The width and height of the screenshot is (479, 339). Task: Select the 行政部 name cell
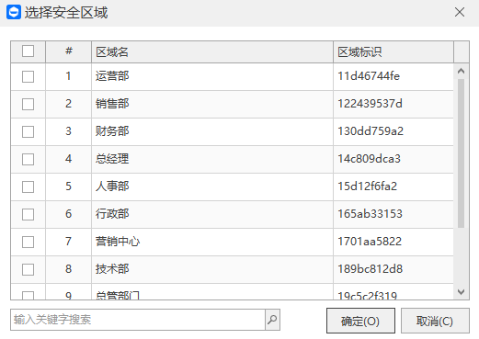click(212, 214)
